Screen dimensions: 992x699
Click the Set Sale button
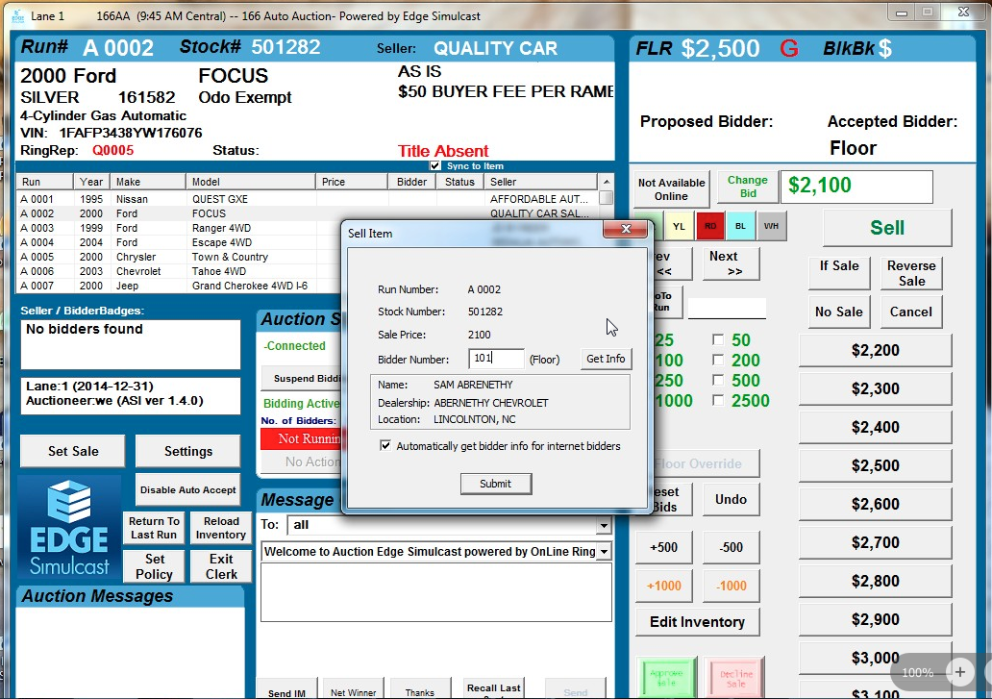73,452
